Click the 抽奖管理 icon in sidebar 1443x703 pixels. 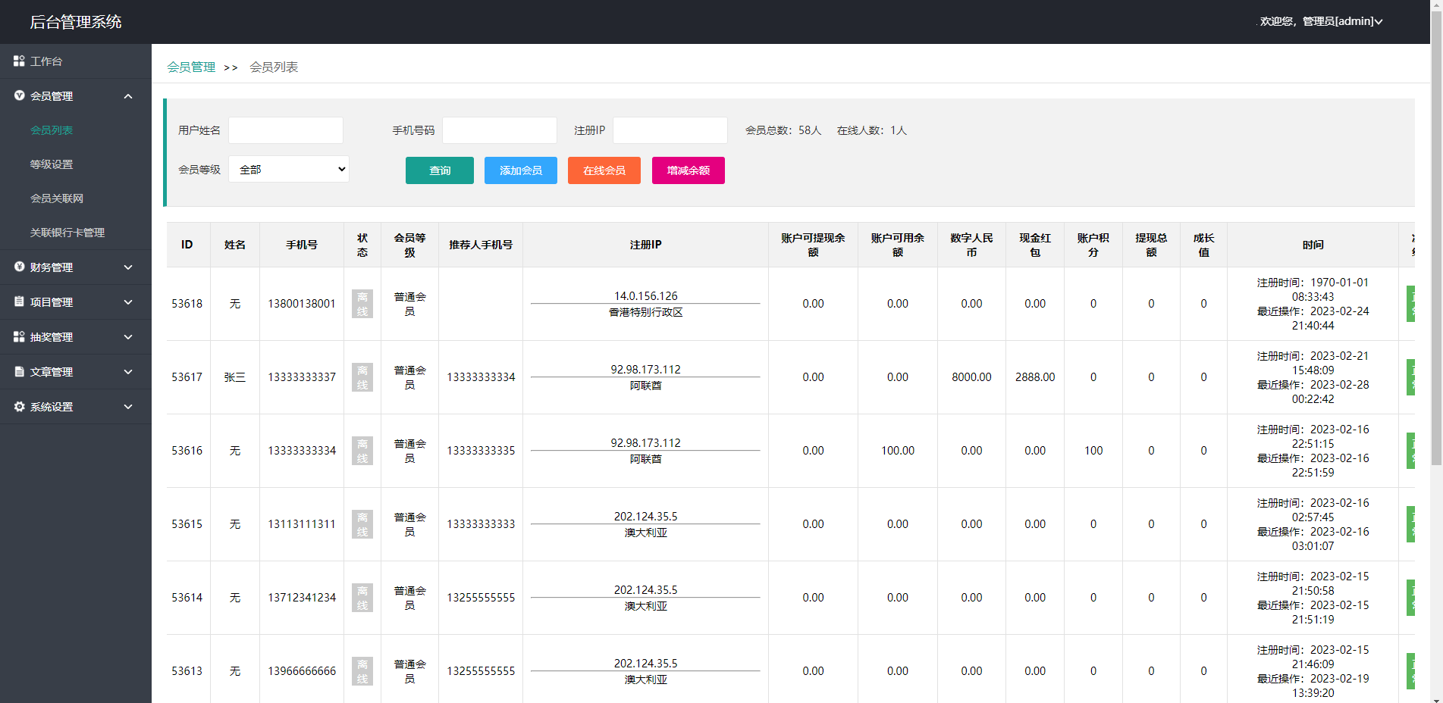pos(19,336)
